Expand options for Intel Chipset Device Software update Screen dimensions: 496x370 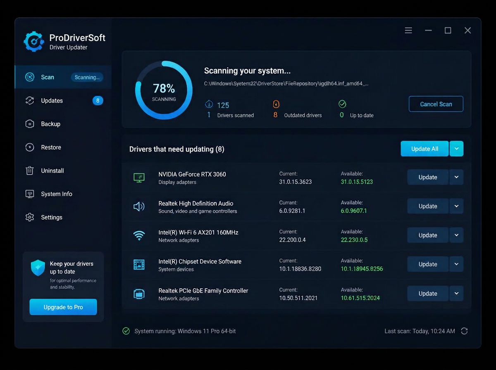tap(456, 264)
